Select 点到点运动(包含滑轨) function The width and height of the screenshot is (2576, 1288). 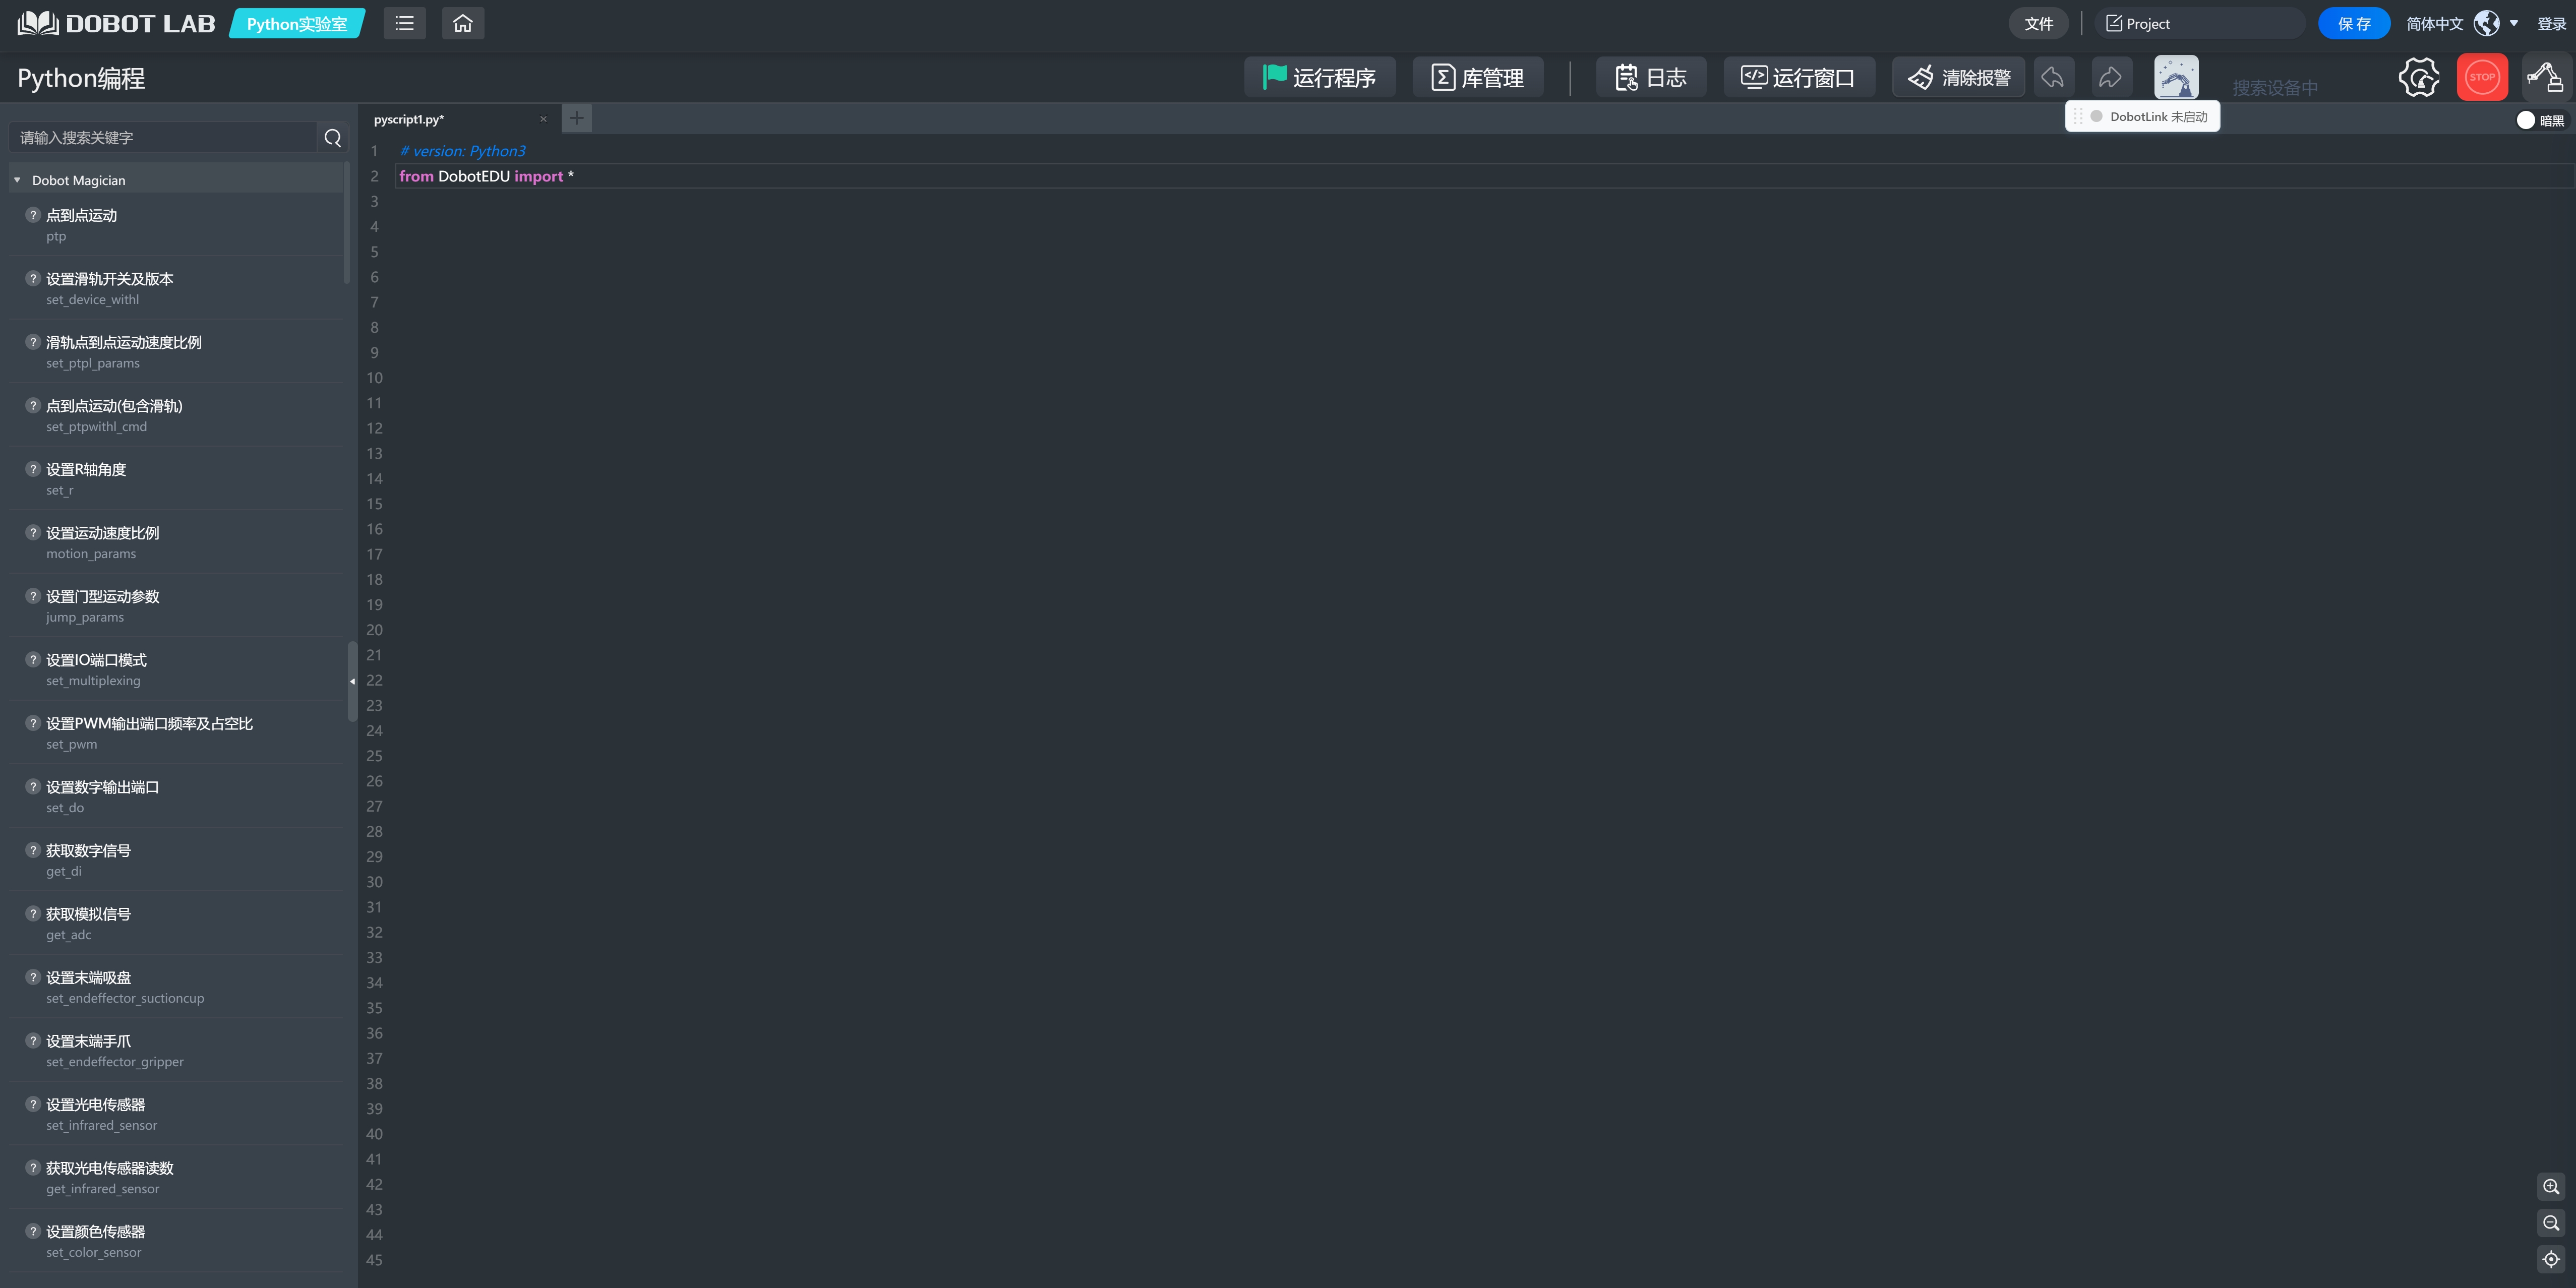(176, 415)
